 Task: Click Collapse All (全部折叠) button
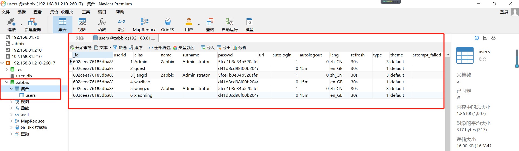tap(160, 48)
